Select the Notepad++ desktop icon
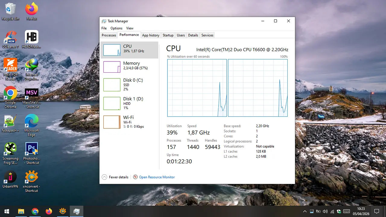386x217 pixels. pos(10,124)
